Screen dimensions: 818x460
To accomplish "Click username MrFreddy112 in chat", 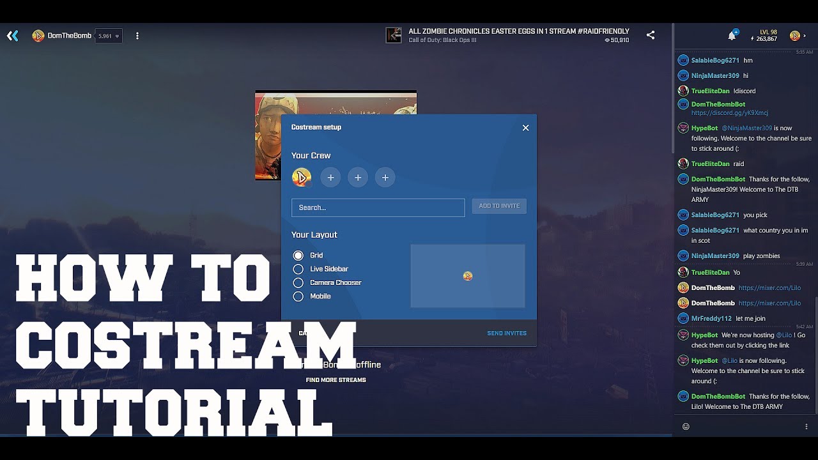I will click(x=711, y=319).
